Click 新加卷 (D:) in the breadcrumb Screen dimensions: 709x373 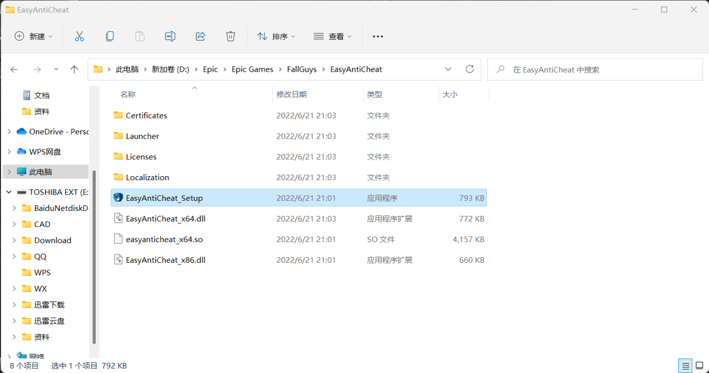click(x=170, y=69)
